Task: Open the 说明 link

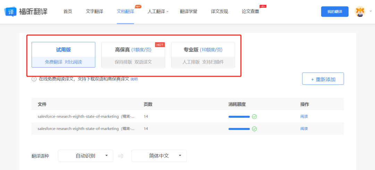Action: coord(134,79)
